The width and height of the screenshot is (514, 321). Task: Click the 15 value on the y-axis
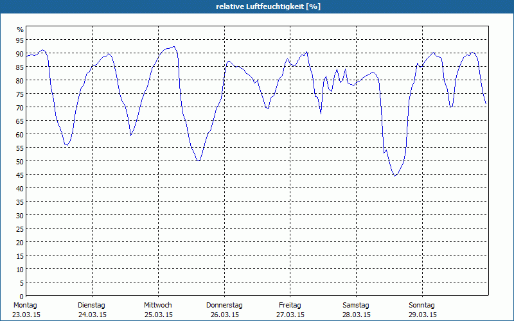coord(20,256)
